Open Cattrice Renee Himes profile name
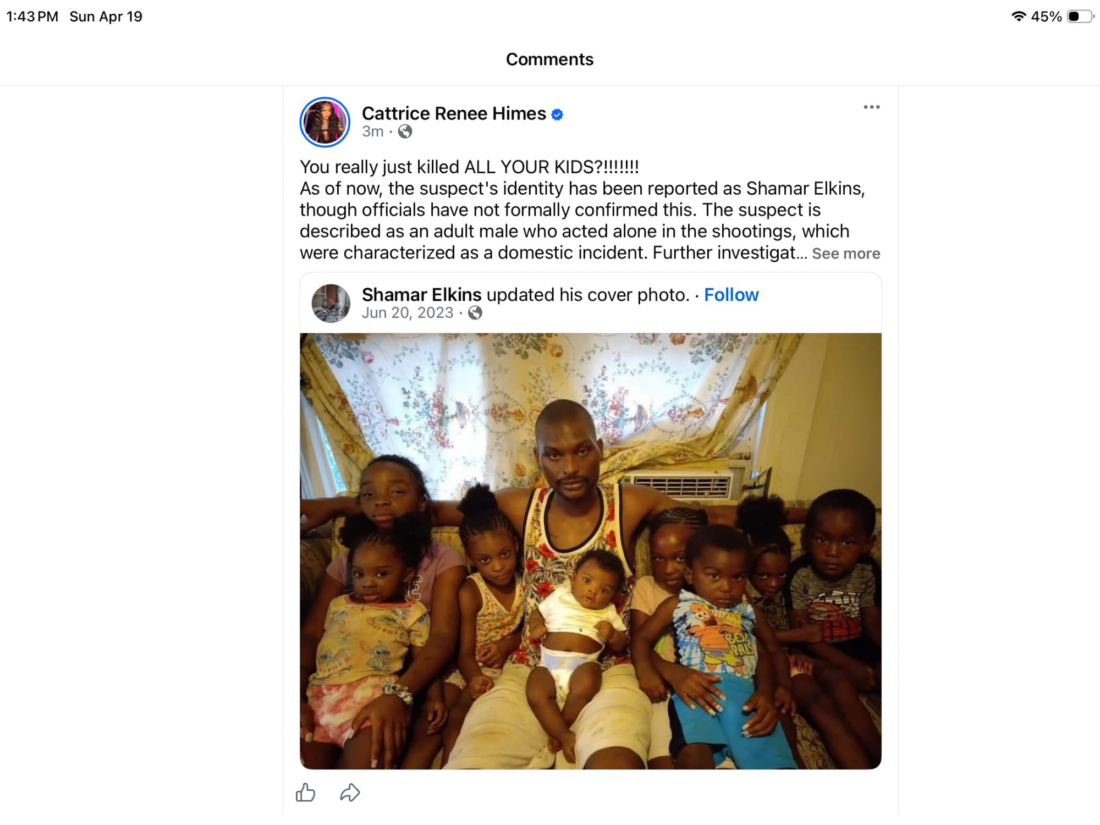 (x=454, y=113)
